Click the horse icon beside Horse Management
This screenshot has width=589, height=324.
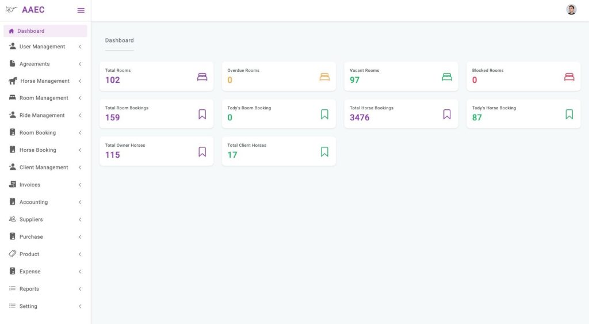click(x=13, y=81)
